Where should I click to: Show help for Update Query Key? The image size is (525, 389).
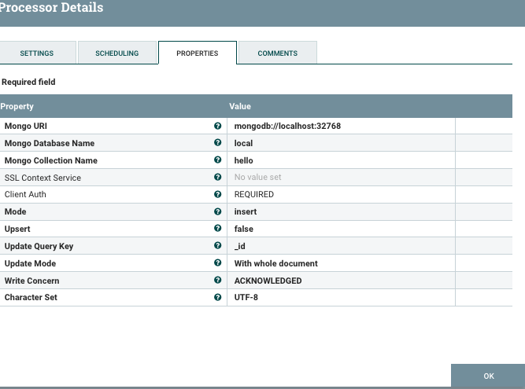(217, 246)
